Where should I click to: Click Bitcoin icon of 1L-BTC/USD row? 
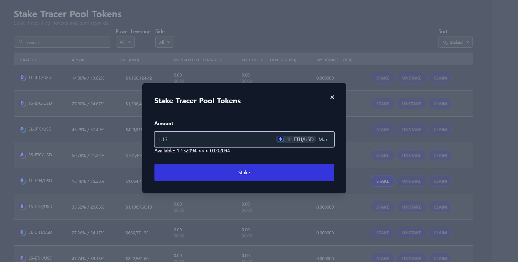click(22, 78)
